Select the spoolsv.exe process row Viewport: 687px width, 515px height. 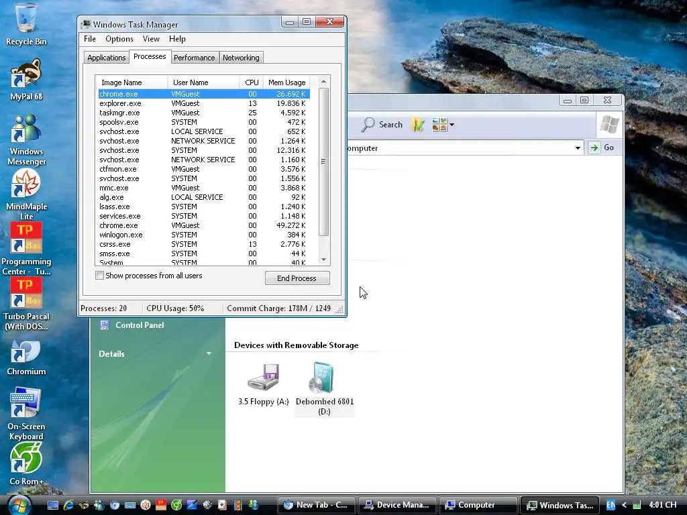[x=204, y=122]
